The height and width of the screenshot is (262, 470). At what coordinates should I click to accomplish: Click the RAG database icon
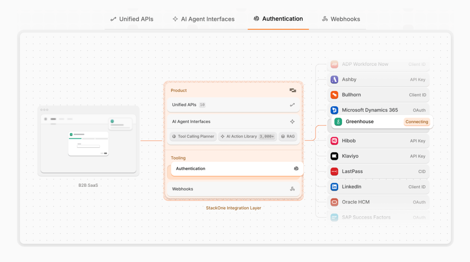coord(283,136)
